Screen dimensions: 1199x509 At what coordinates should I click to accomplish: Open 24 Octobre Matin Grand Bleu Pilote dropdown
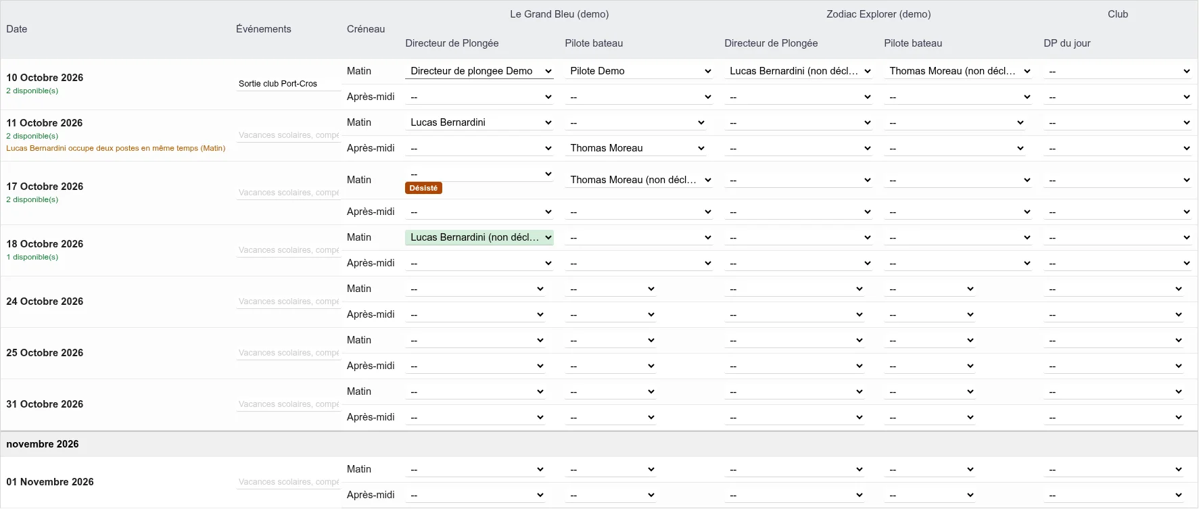(611, 289)
